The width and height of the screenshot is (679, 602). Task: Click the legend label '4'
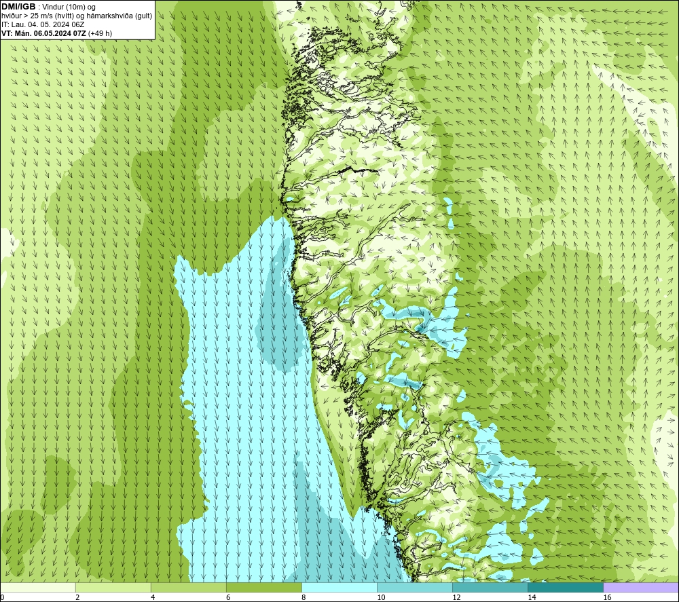click(x=153, y=597)
